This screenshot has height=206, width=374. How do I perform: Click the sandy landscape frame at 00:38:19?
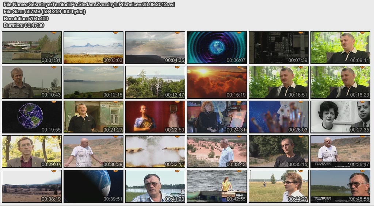pyautogui.click(x=32, y=186)
